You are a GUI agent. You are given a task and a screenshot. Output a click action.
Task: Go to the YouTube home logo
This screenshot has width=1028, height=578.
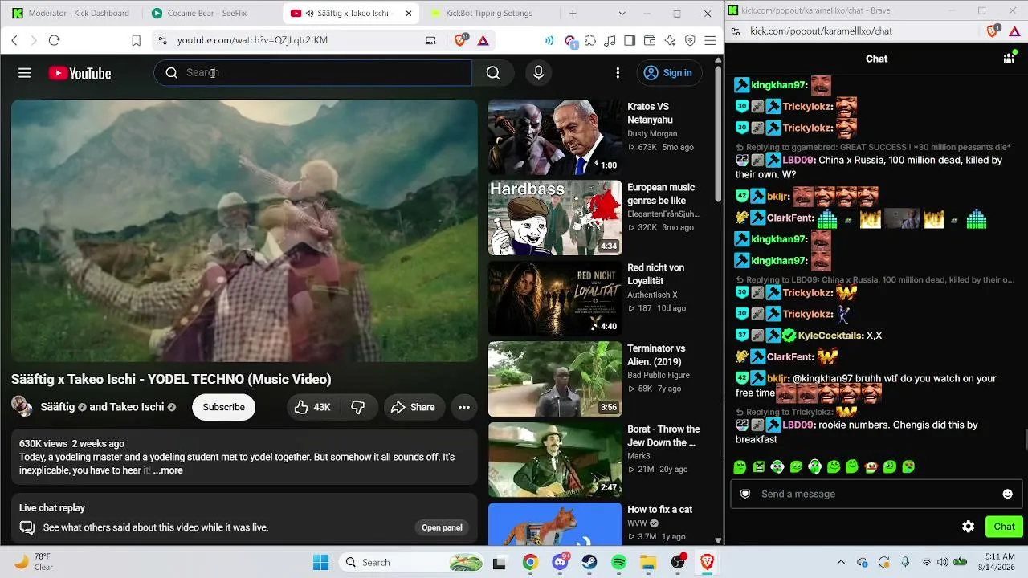point(80,73)
